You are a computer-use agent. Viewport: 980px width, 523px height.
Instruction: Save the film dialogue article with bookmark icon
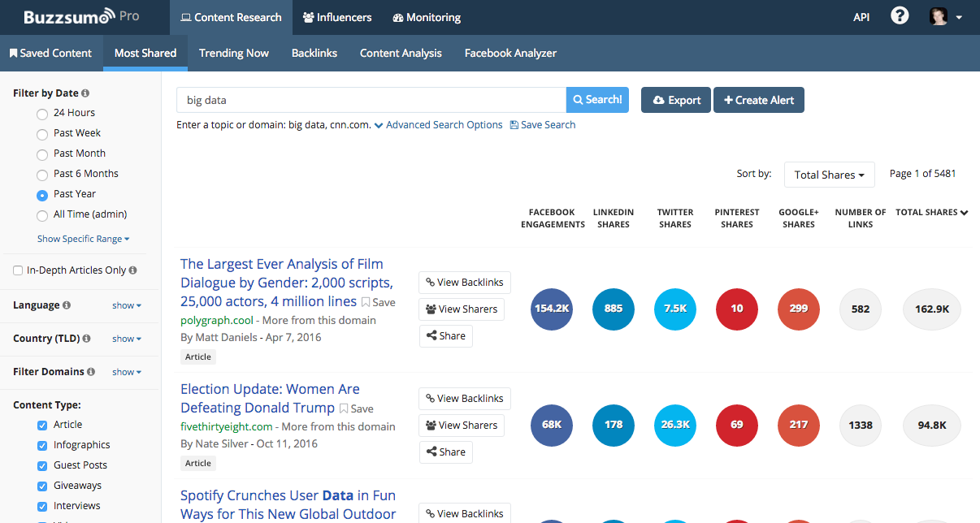[366, 301]
